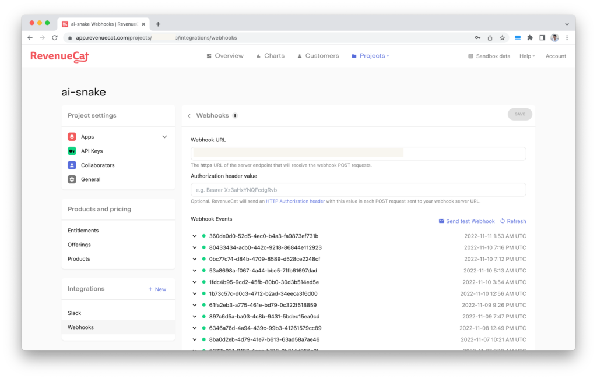This screenshot has width=597, height=379.
Task: Open the Customers page
Action: (318, 56)
